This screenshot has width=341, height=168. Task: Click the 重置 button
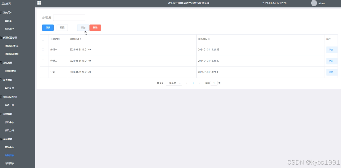[62, 28]
